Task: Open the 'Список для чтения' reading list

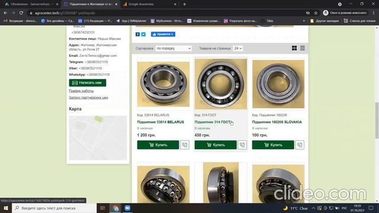Action: pos(359,21)
